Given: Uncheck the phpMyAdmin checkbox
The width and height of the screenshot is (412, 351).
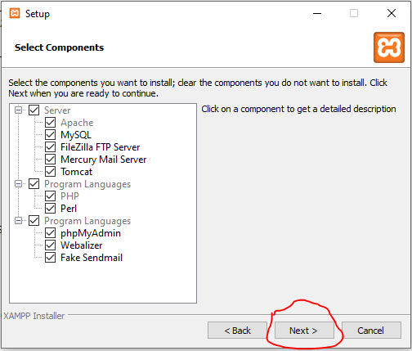Looking at the screenshot, I should tap(51, 233).
